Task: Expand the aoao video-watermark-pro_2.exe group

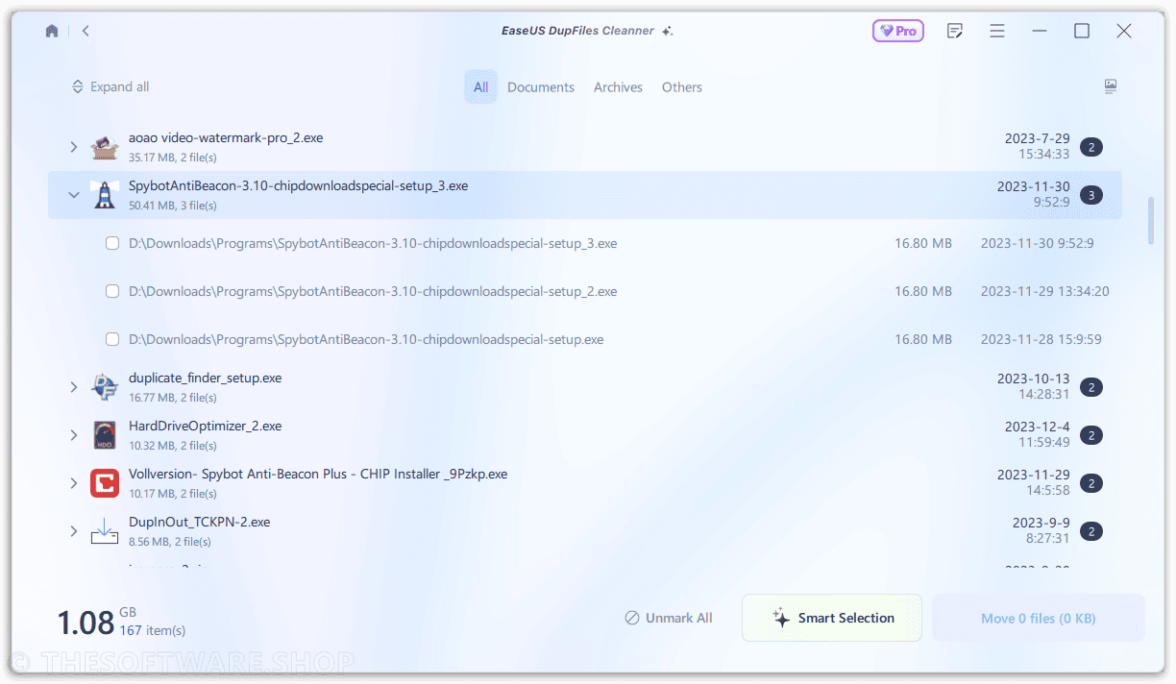Action: (74, 147)
